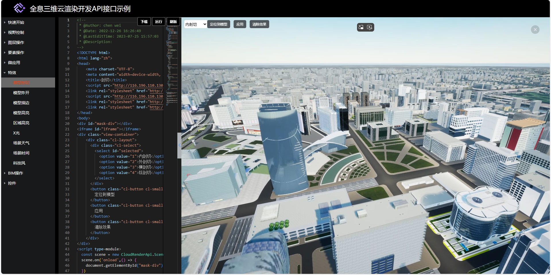Open the 场景天气 example
Screen dimensions: 551x275
[21, 143]
